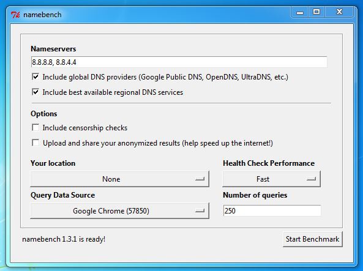
Task: Click the Query Data Source label
Action: 62,195
